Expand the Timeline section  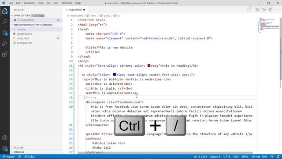click(36, 152)
